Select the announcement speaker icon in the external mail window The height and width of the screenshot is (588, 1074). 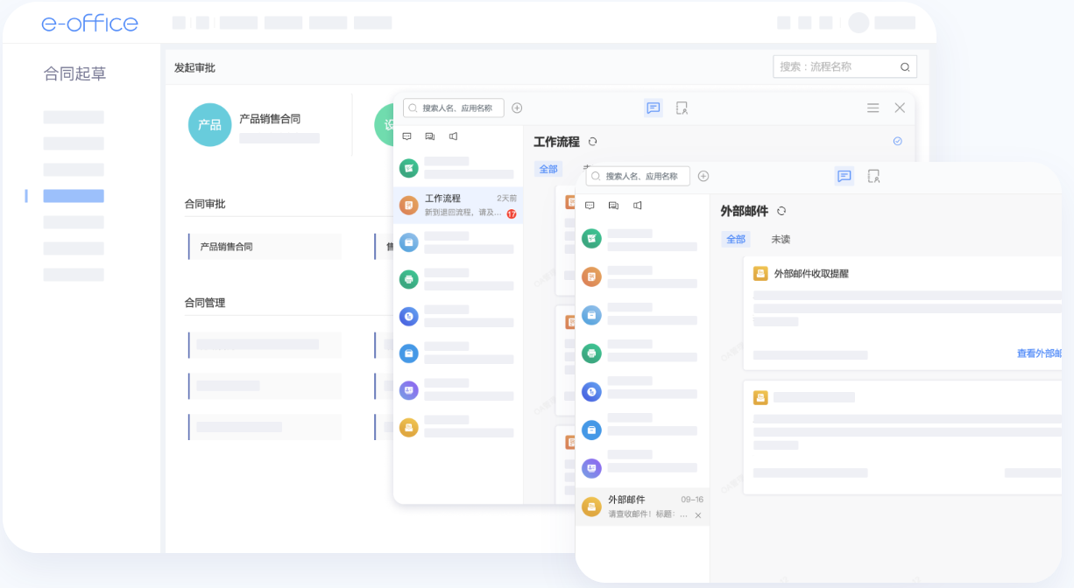click(x=637, y=205)
